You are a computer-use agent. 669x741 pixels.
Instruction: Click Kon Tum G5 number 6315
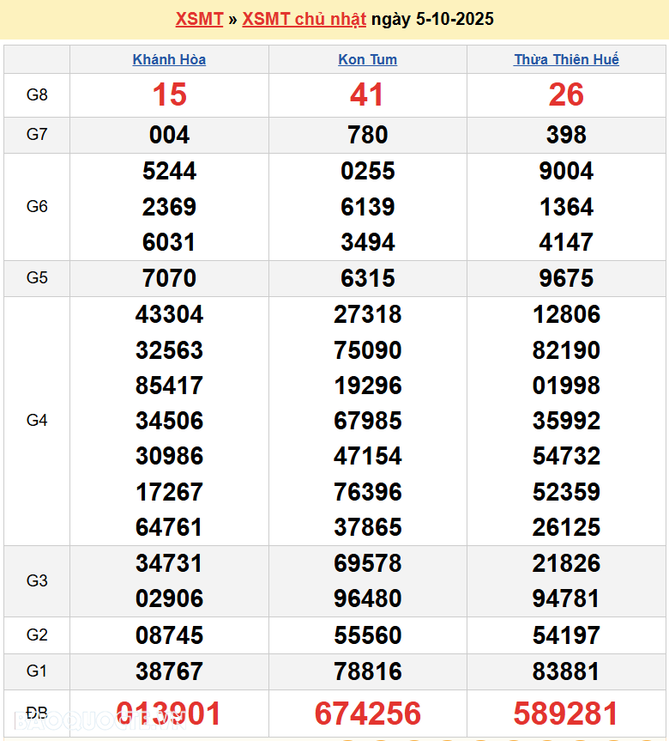pyautogui.click(x=367, y=278)
